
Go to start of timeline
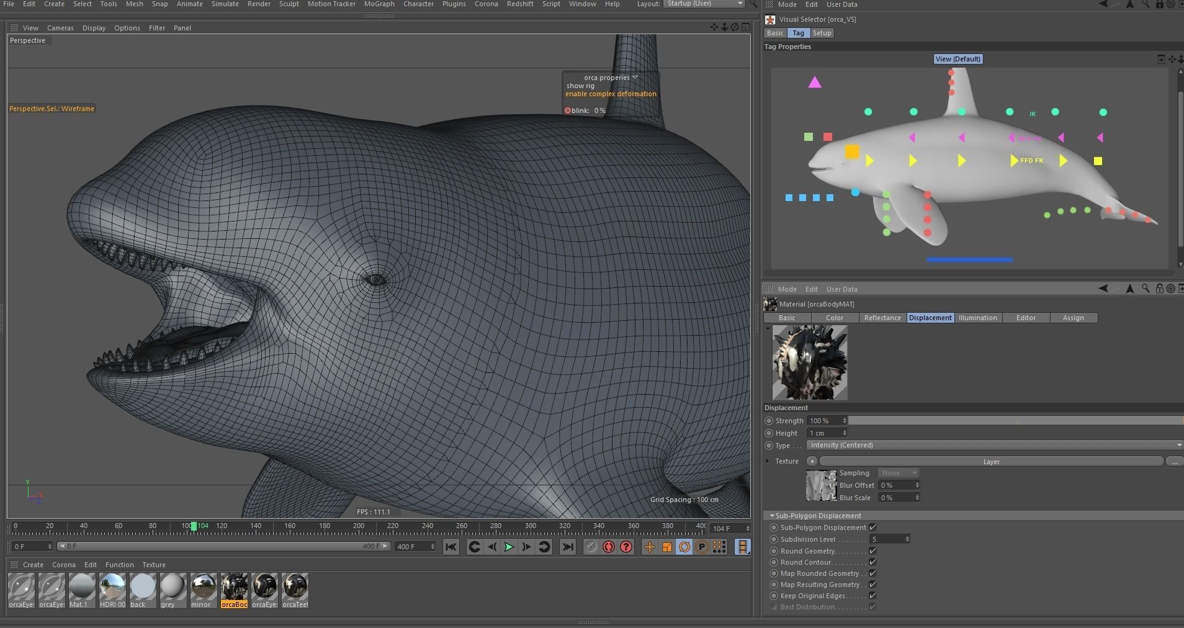click(x=451, y=547)
